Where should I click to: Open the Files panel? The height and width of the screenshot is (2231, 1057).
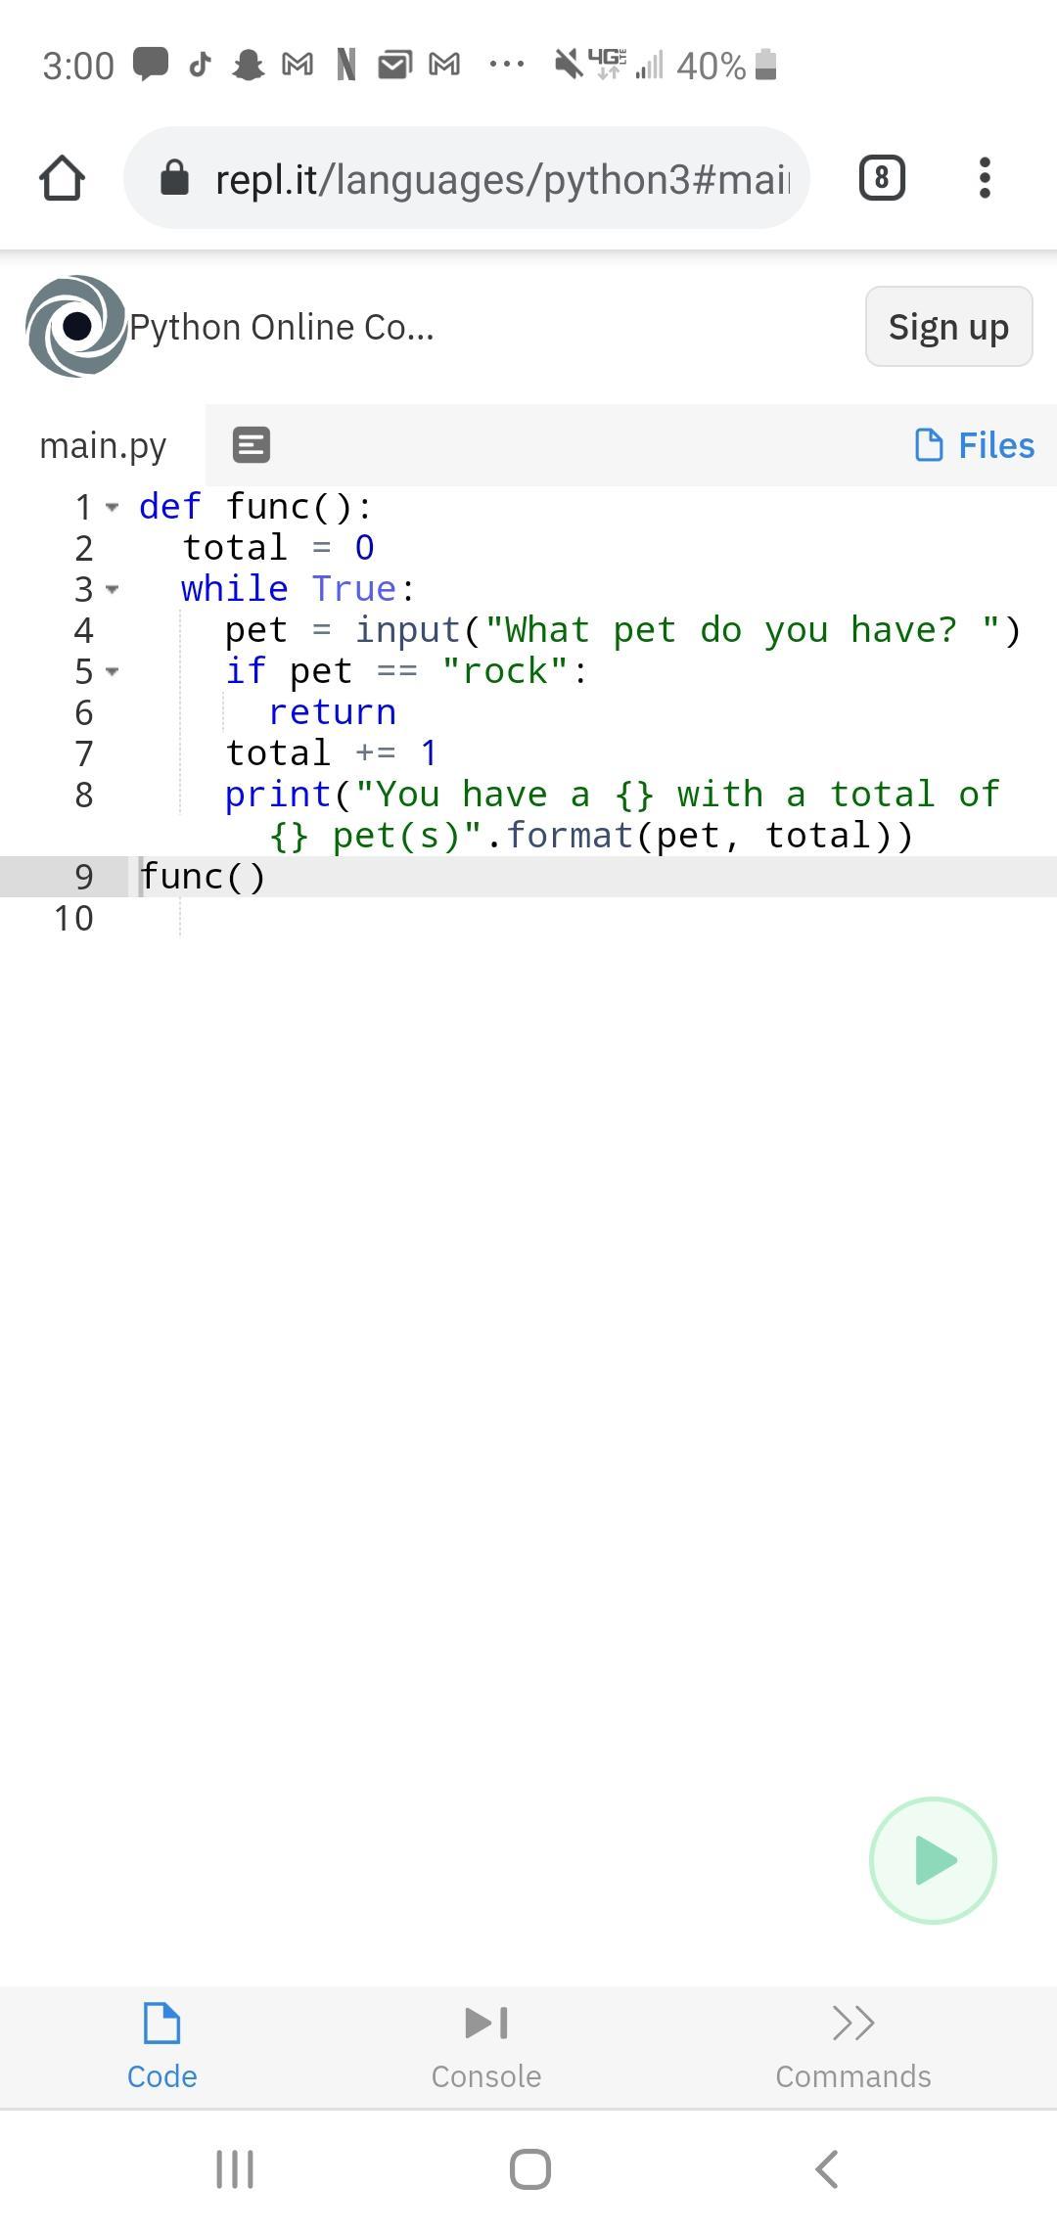pyautogui.click(x=974, y=445)
